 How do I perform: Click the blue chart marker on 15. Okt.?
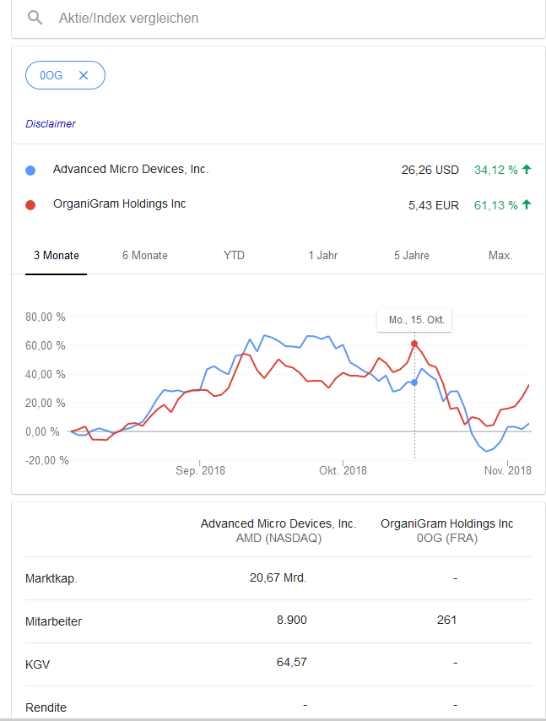414,382
